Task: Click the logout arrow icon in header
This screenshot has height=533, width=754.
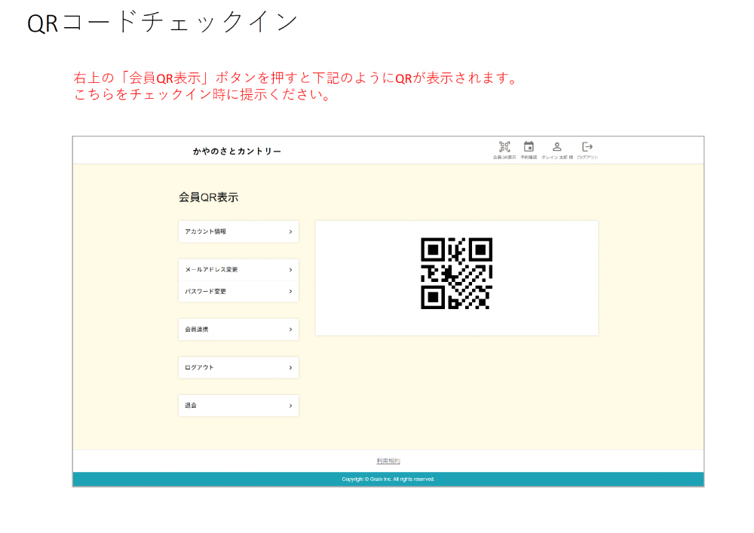Action: pyautogui.click(x=587, y=147)
